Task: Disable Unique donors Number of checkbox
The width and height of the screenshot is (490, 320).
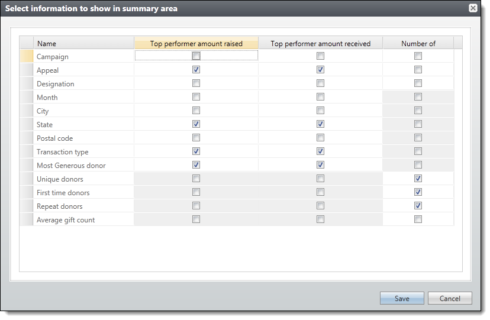Action: (418, 179)
